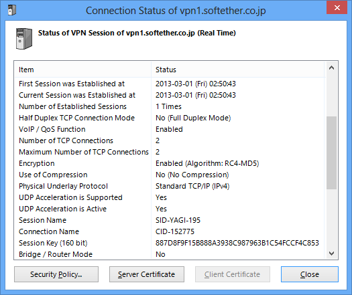Image resolution: width=352 pixels, height=295 pixels.
Task: Click the Close button
Action: tap(310, 274)
